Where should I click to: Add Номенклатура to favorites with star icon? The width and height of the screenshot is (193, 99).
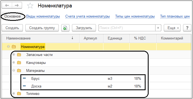[30, 6]
